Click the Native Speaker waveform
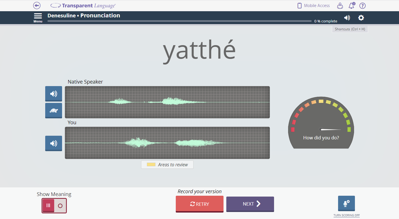The width and height of the screenshot is (399, 219). tap(167, 102)
